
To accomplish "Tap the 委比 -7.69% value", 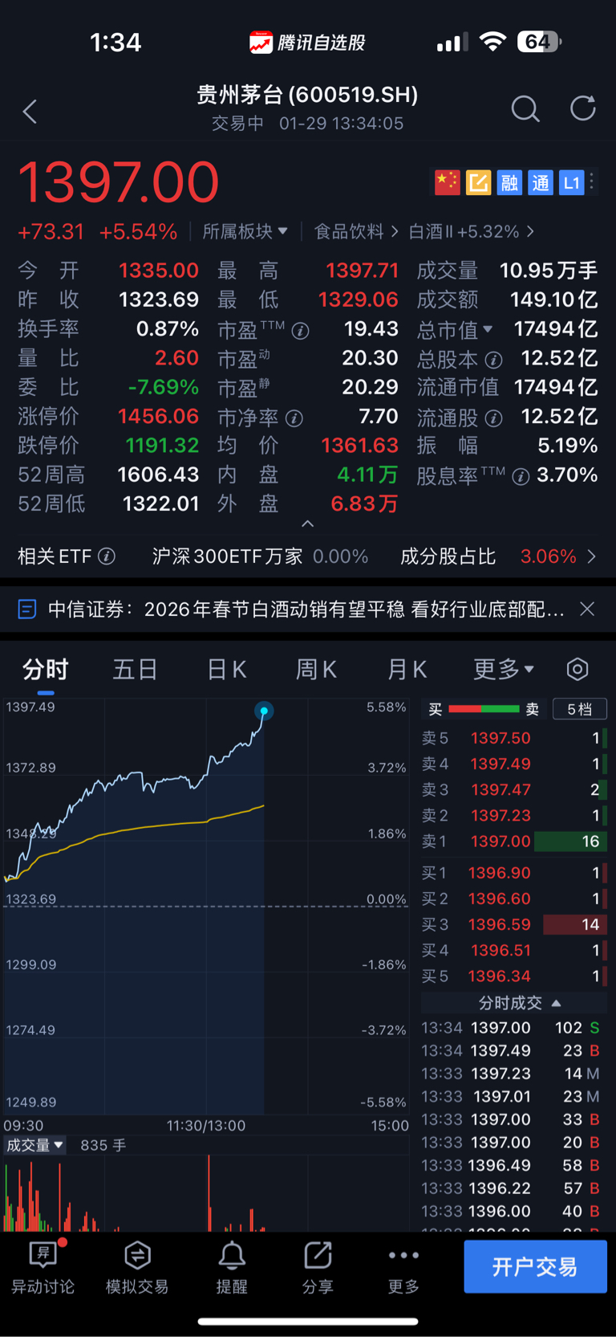I will [x=164, y=387].
